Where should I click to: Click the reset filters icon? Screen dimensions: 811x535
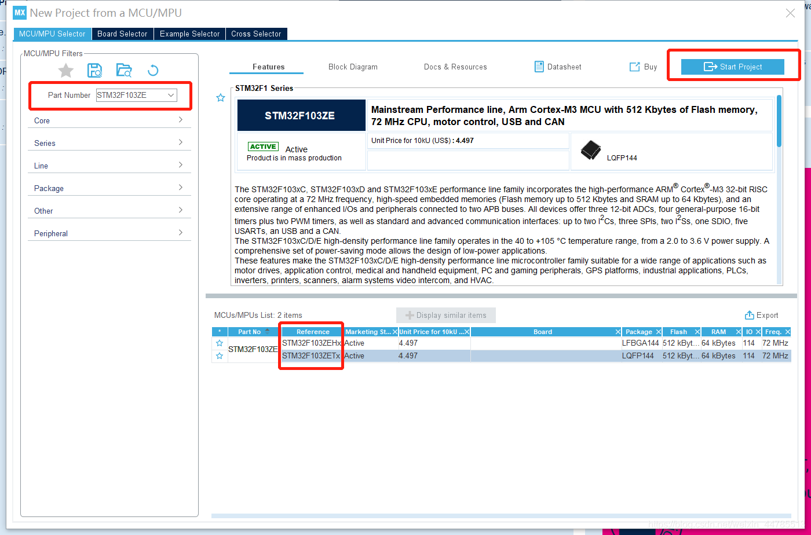pos(153,71)
